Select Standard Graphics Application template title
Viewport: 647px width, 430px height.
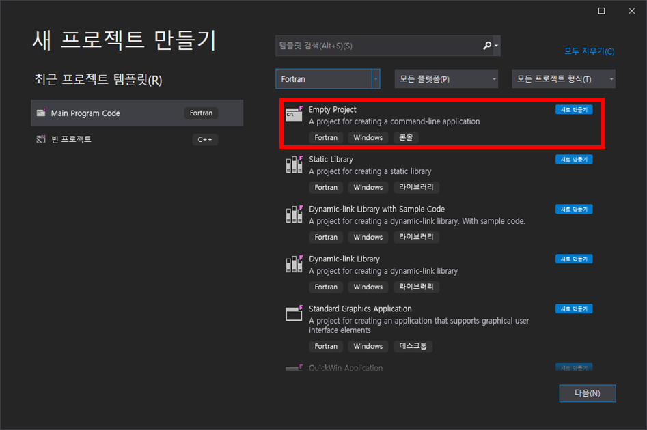pyautogui.click(x=360, y=309)
